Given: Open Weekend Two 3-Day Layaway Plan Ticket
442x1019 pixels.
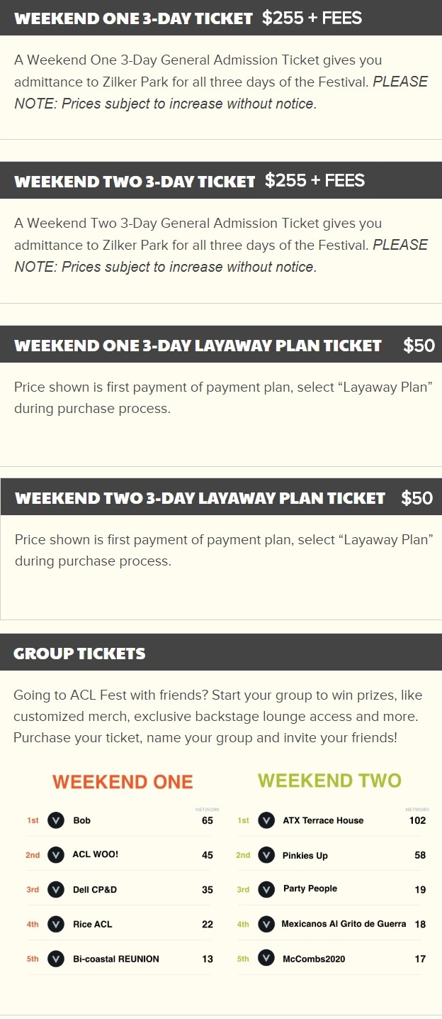Looking at the screenshot, I should (x=221, y=497).
